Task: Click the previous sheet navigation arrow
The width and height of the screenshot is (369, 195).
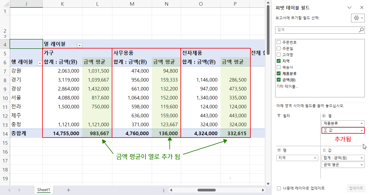Action: [9, 190]
